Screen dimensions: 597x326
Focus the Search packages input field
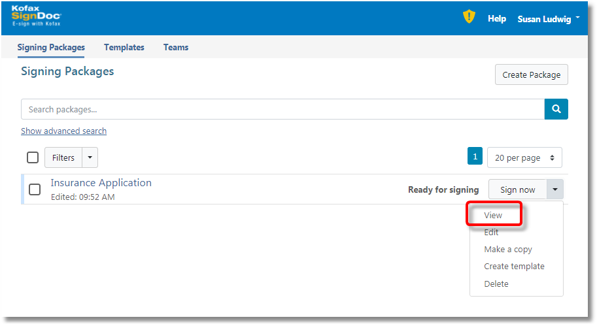point(282,109)
